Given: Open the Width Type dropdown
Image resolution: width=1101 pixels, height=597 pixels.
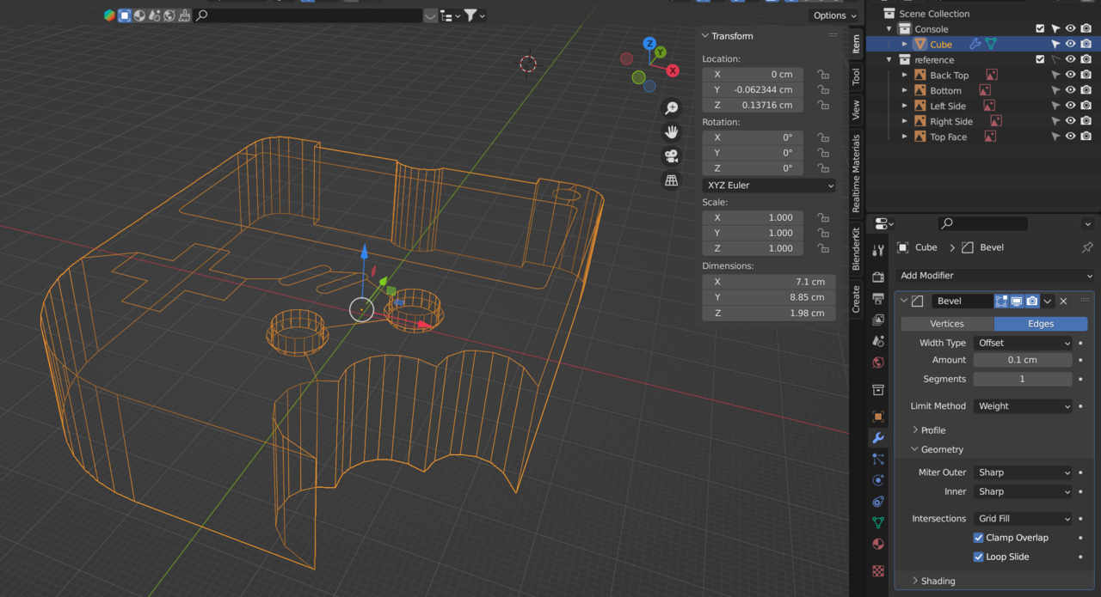Looking at the screenshot, I should coord(1023,343).
